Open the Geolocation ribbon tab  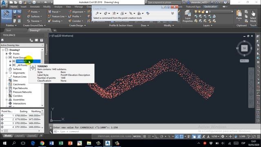pos(210,7)
